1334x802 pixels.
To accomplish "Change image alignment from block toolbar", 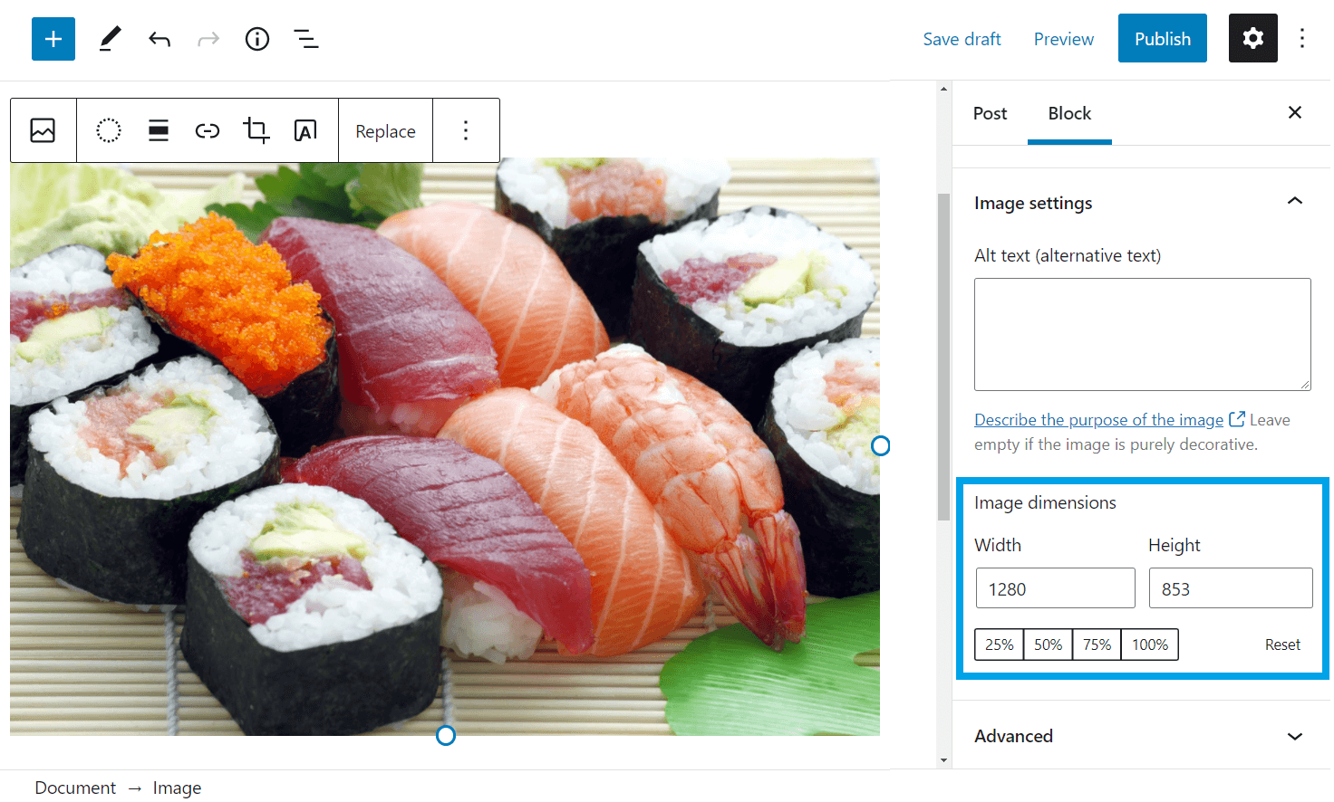I will click(x=159, y=130).
